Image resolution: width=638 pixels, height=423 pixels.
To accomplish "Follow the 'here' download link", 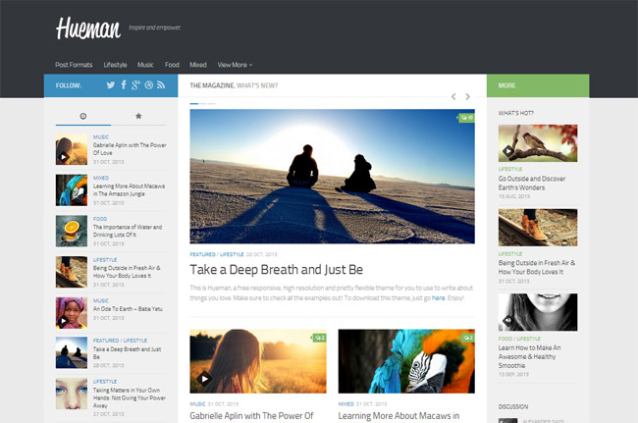I will pyautogui.click(x=438, y=297).
